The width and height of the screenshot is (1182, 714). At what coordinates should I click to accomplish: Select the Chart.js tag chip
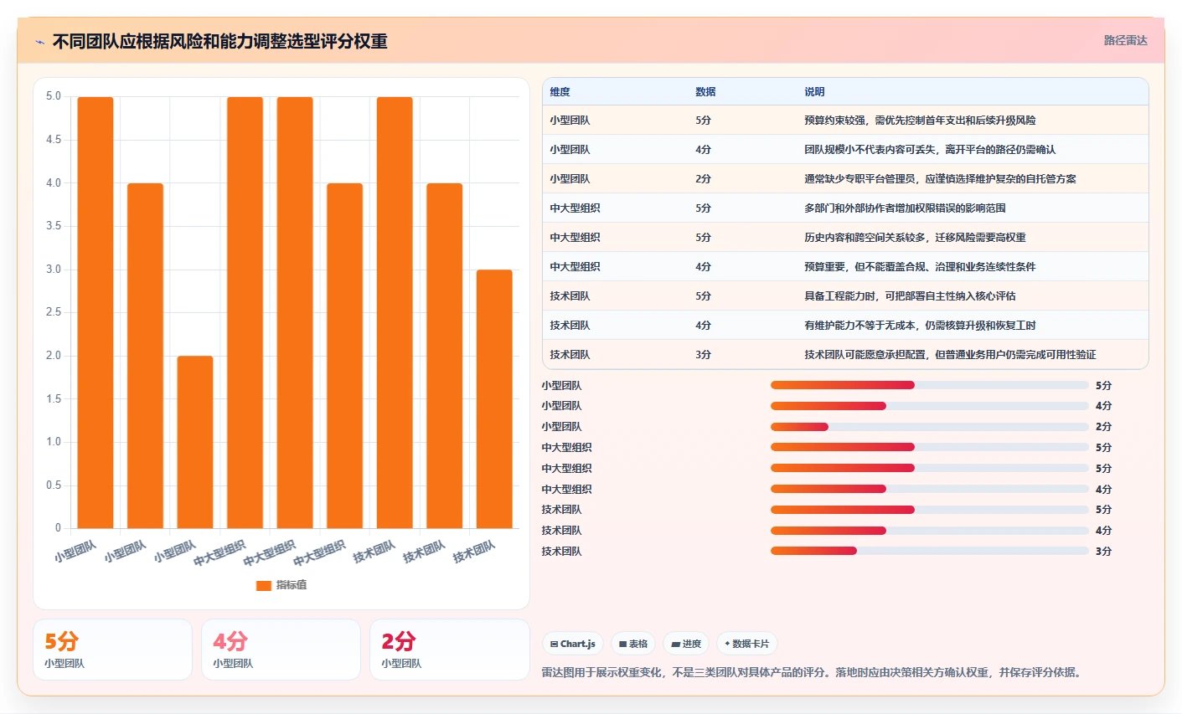573,644
